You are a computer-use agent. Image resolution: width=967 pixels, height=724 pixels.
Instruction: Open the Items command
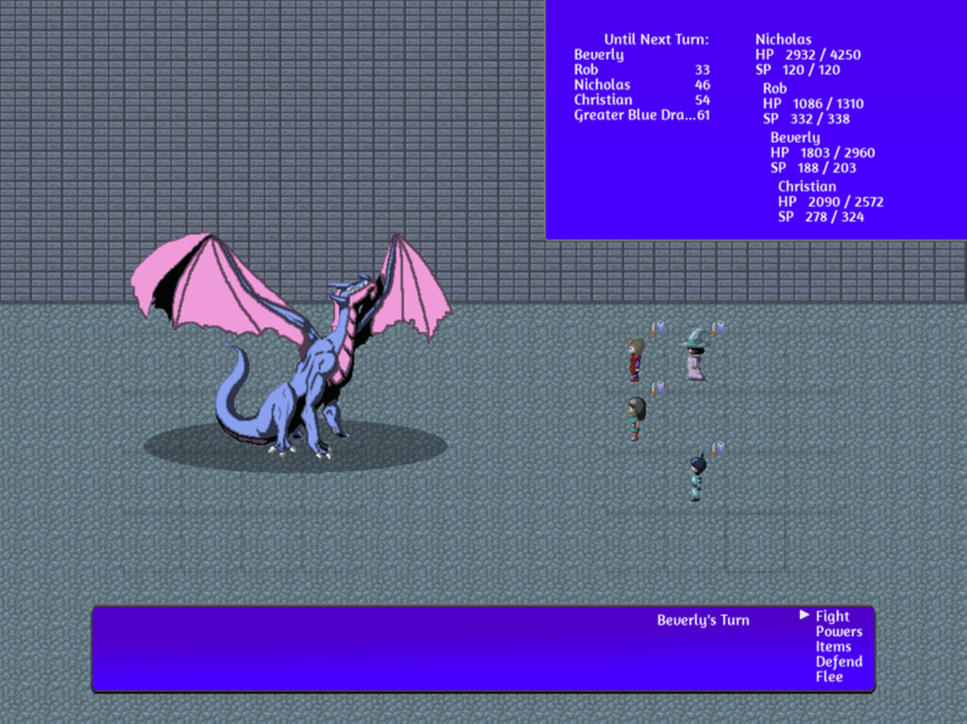(x=833, y=647)
